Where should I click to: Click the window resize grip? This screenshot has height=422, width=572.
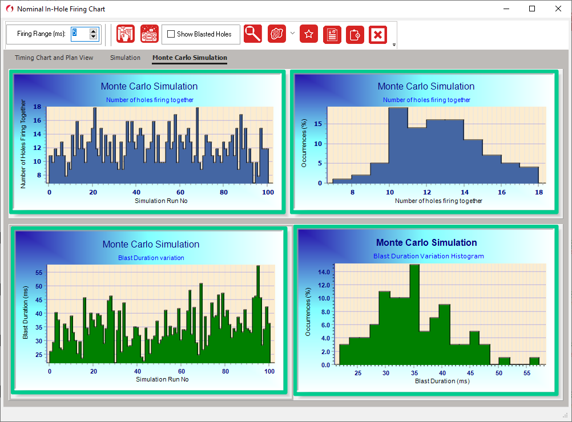coord(566,416)
